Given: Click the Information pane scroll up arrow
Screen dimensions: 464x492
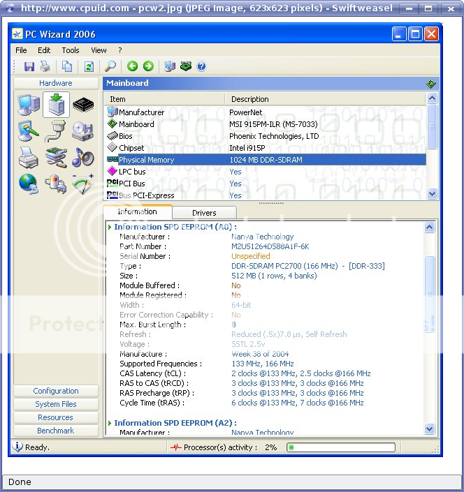Looking at the screenshot, I should [430, 228].
